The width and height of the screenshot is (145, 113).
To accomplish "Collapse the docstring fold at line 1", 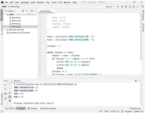I will click(46, 14).
